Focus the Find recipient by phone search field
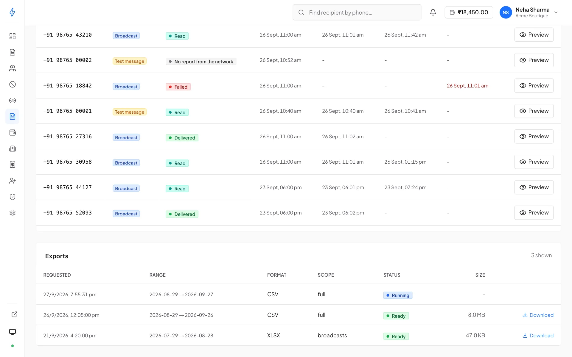The height and width of the screenshot is (357, 572). (x=357, y=12)
